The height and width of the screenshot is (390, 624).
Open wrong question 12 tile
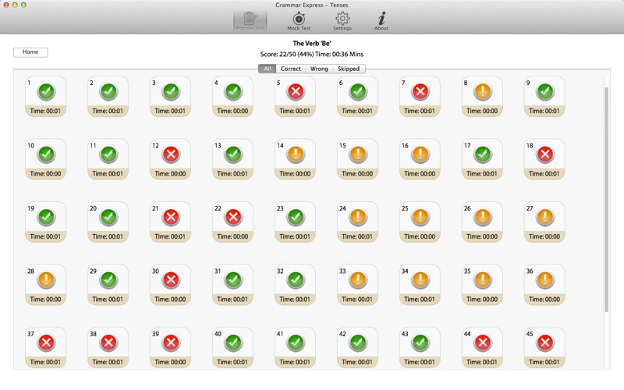coord(171,154)
